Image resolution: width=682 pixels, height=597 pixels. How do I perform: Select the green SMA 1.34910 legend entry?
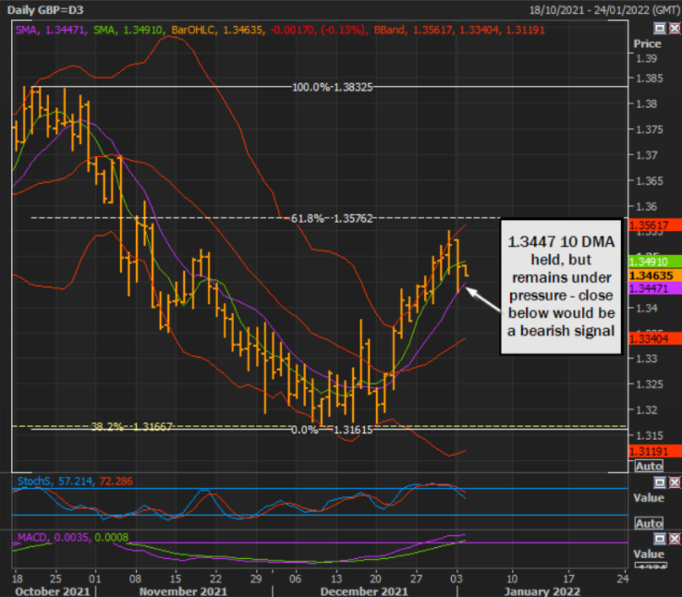pos(128,30)
